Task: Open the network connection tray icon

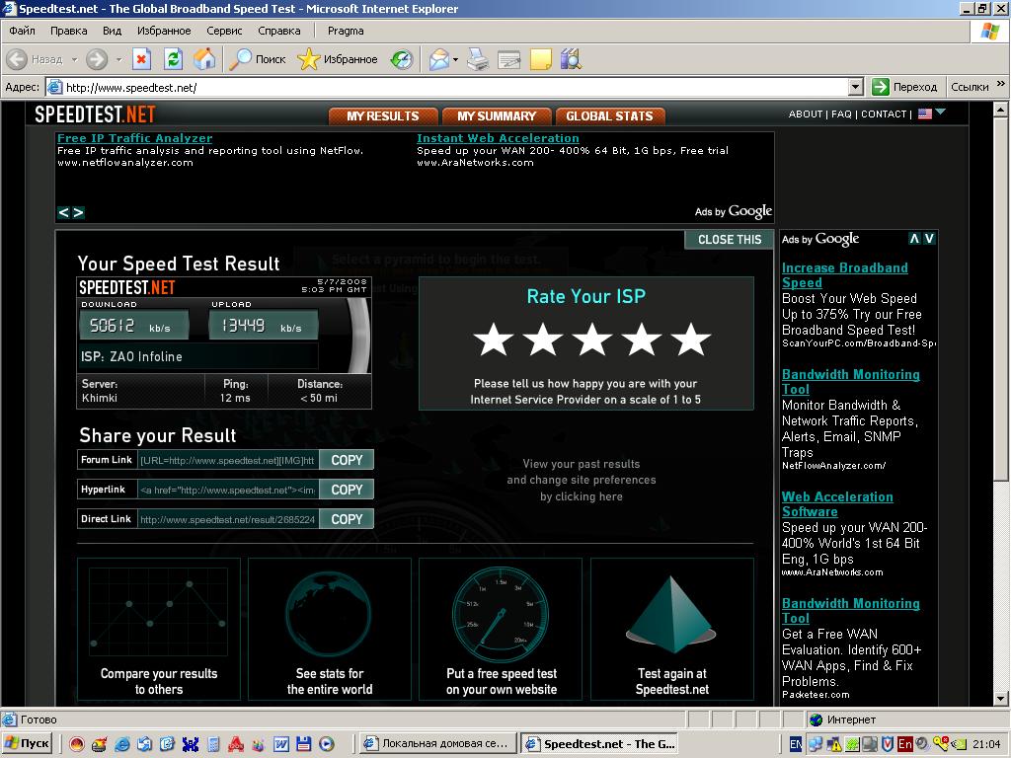Action: click(x=816, y=744)
